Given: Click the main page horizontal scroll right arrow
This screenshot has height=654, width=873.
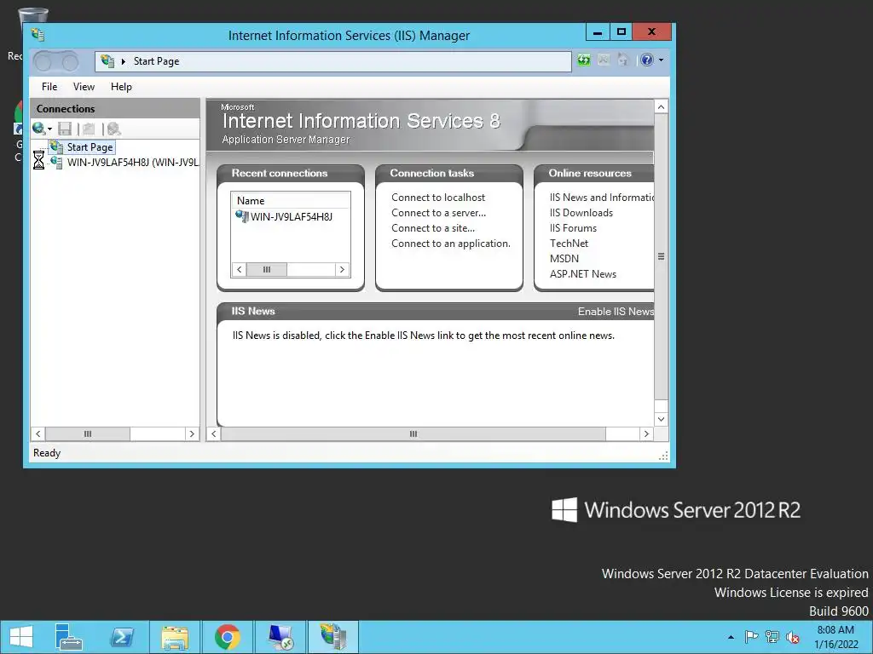Looking at the screenshot, I should click(646, 433).
